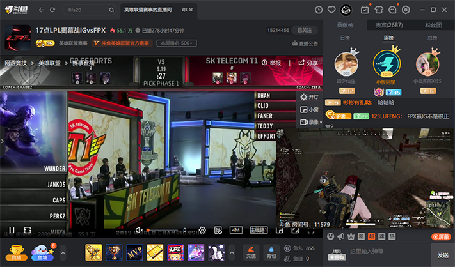Unmute the video player volume
The width and height of the screenshot is (455, 267).
pos(139,230)
